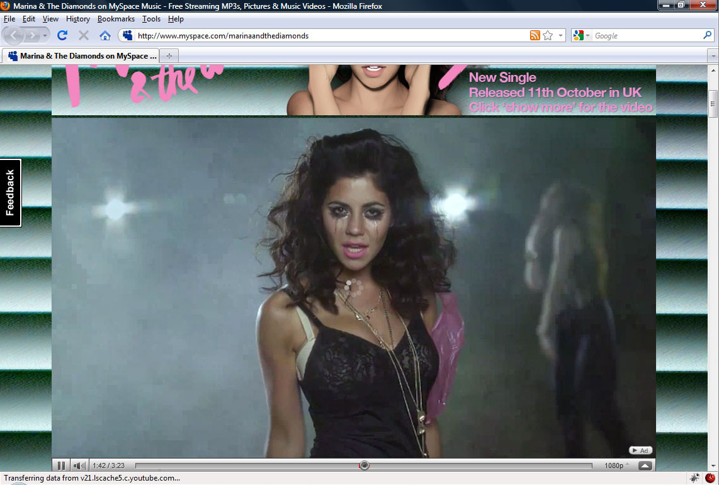This screenshot has width=719, height=485.
Task: Click the Firefox icon in the title bar
Action: click(6, 6)
